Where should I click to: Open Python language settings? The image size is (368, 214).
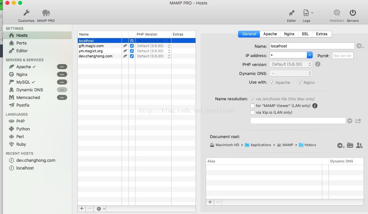[x=23, y=129]
